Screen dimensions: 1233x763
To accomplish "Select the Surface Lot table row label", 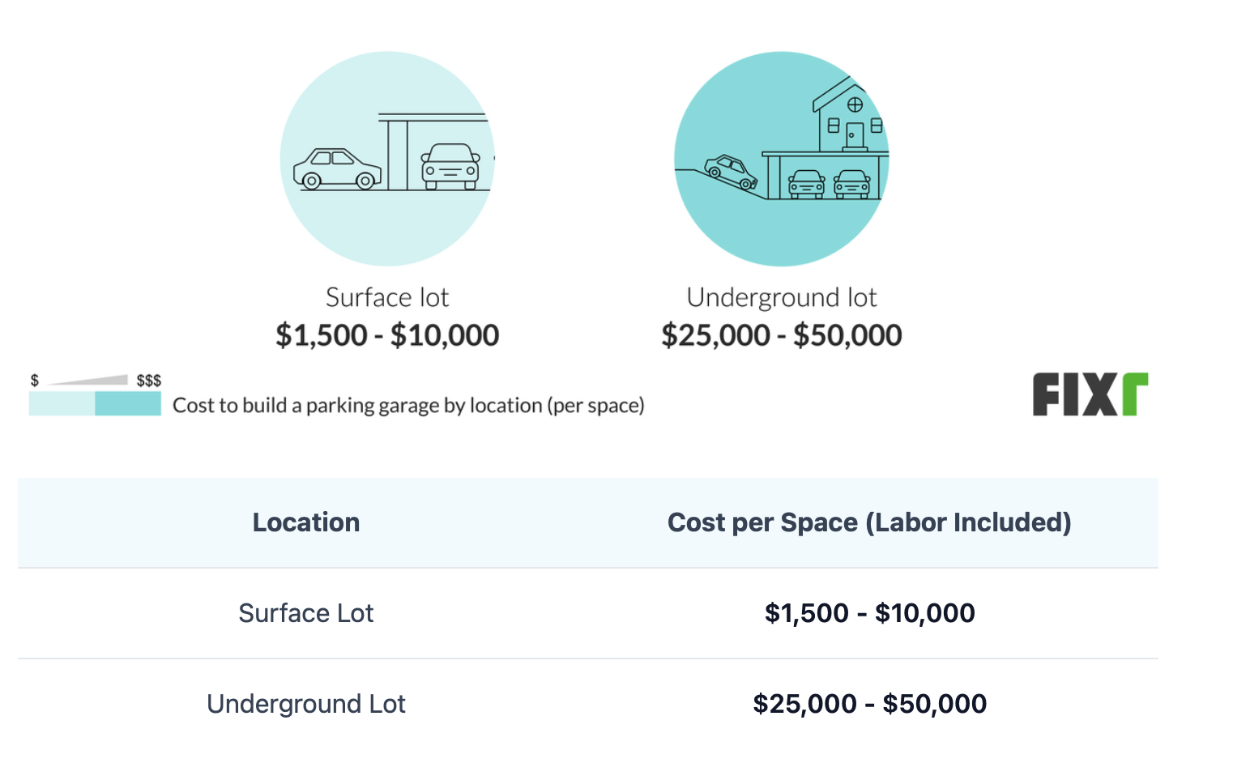I will click(x=306, y=613).
